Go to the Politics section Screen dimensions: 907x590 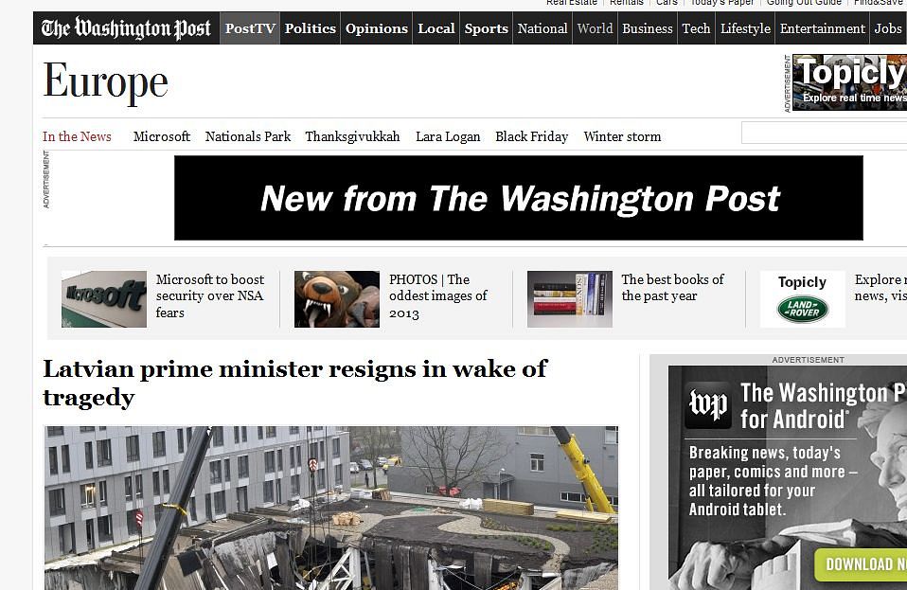pyautogui.click(x=310, y=28)
